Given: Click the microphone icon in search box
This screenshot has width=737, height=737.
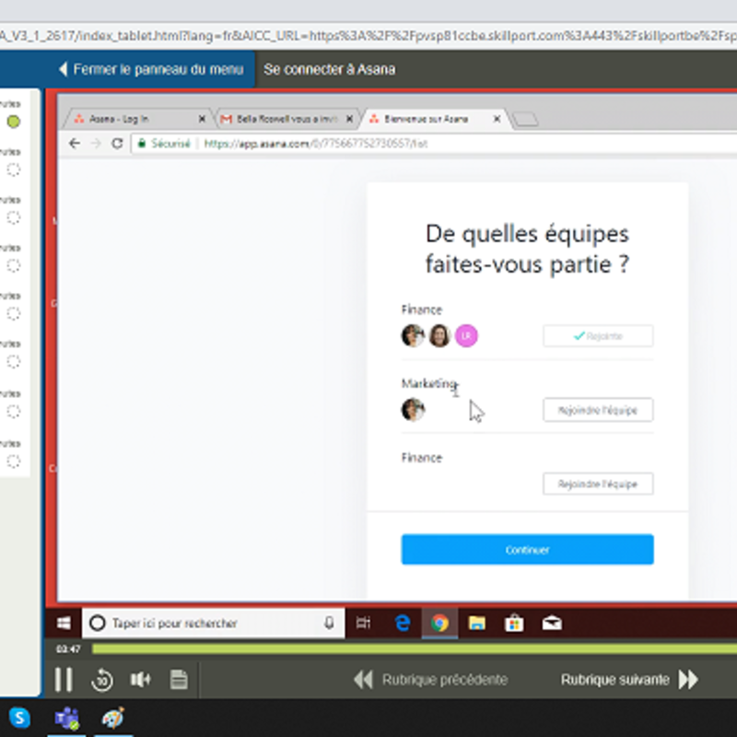Looking at the screenshot, I should tap(329, 624).
